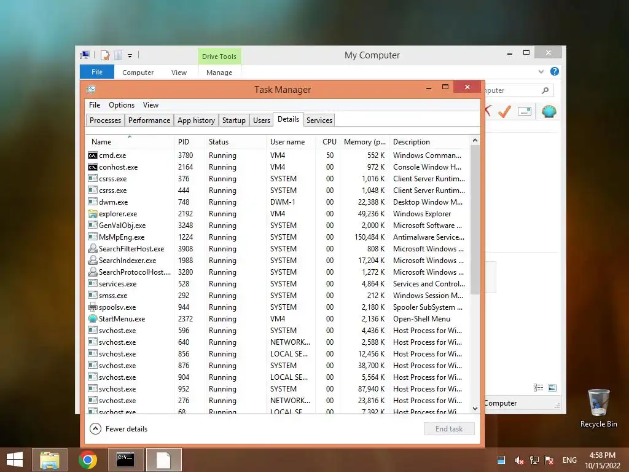Select csrss.exe with PID 444
629x472 pixels.
click(x=277, y=191)
